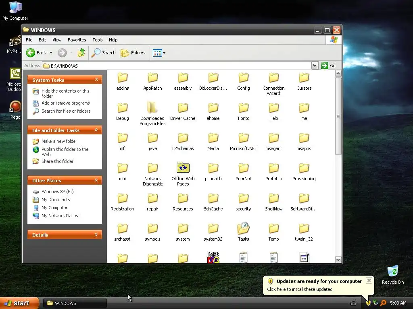Image resolution: width=413 pixels, height=309 pixels.
Task: Open the Favorites menu
Action: tap(77, 40)
